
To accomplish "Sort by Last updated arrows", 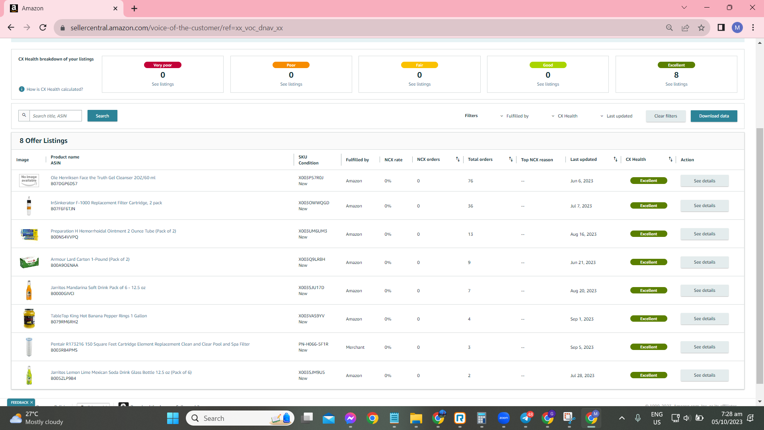I will 616,159.
